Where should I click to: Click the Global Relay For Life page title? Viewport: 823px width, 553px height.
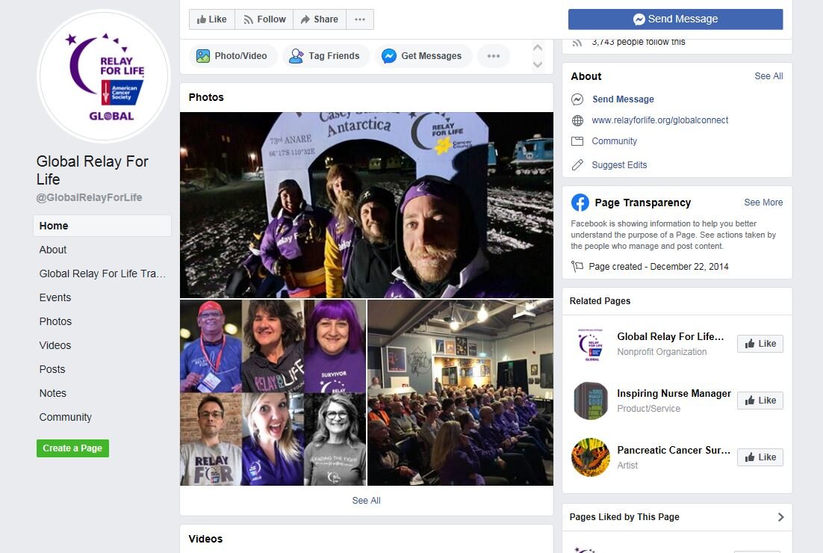[93, 170]
